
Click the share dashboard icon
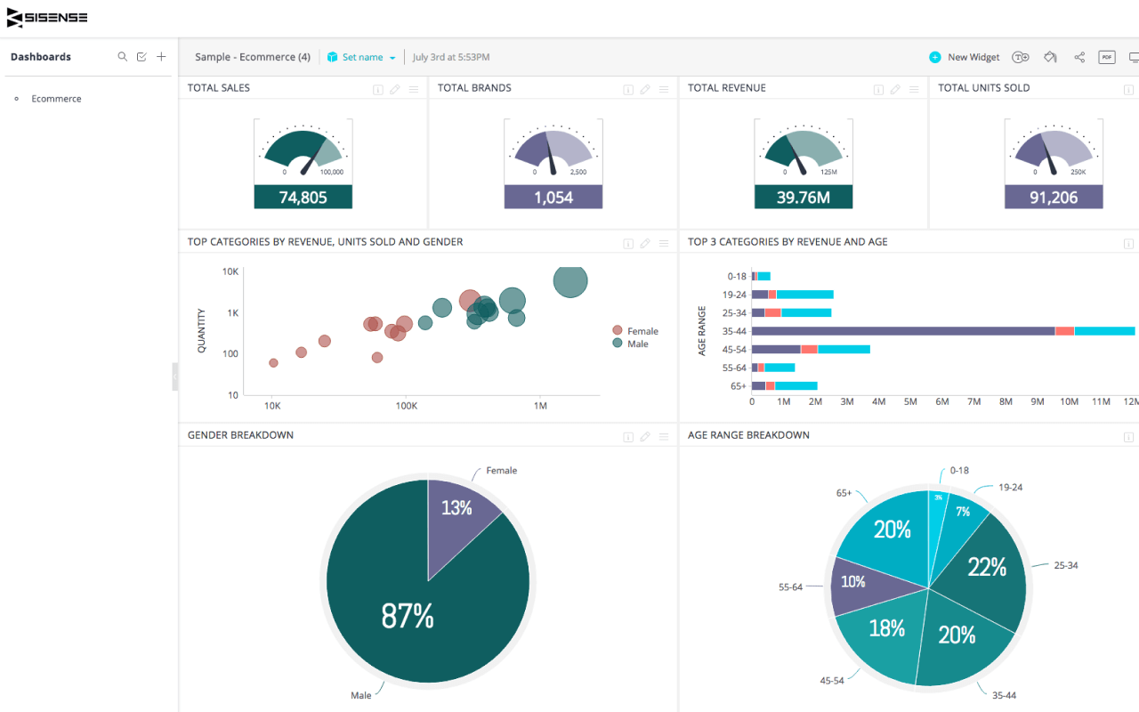coord(1079,57)
